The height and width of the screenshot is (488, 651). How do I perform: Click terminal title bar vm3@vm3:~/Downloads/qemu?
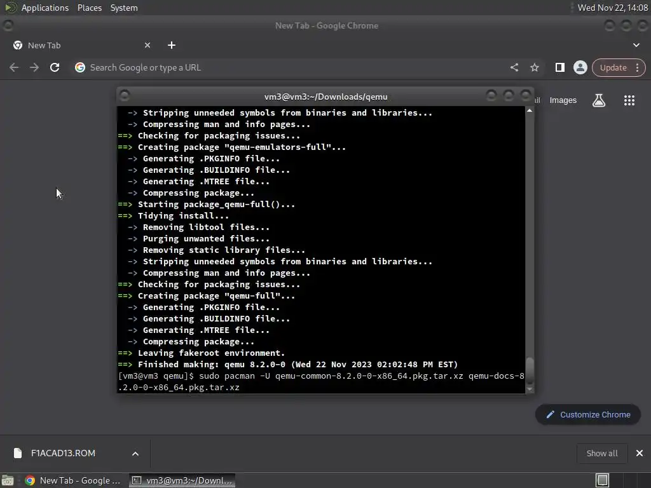[325, 97]
